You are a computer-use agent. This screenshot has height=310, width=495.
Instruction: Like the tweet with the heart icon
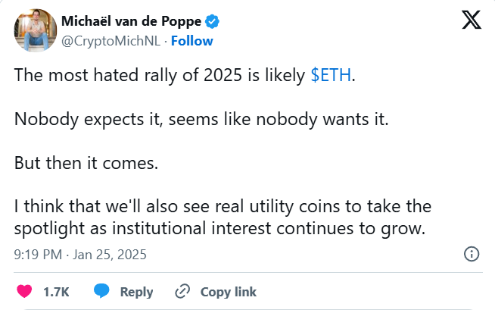click(x=24, y=291)
